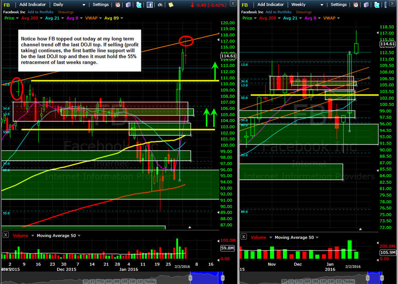
Task: Close the Volume pane in Daily chart
Action: (x=6, y=235)
